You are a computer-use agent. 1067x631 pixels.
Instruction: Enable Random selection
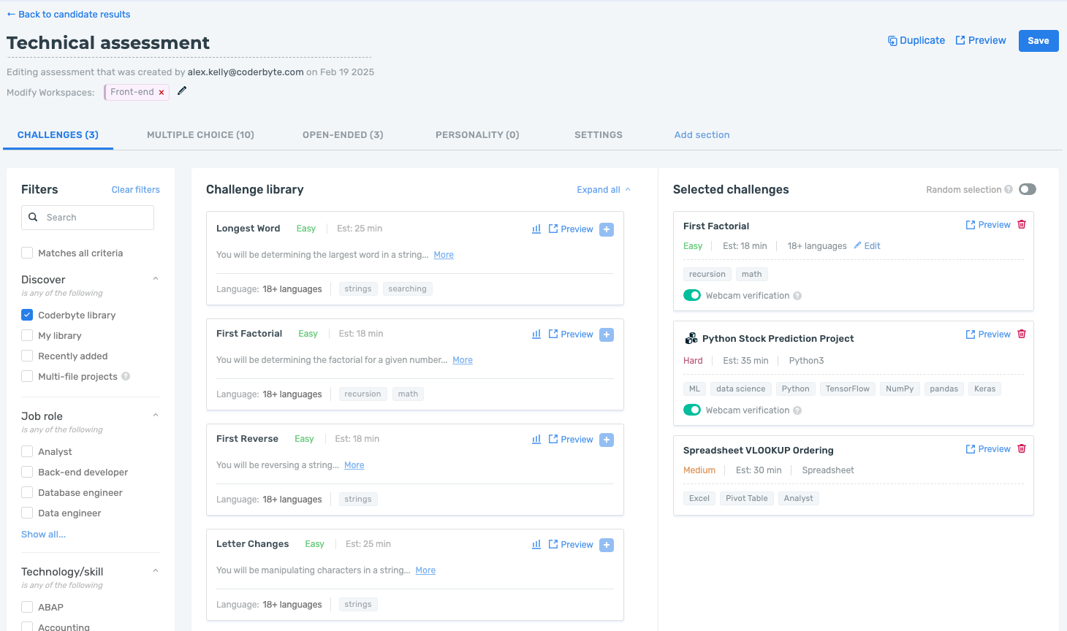click(1028, 188)
